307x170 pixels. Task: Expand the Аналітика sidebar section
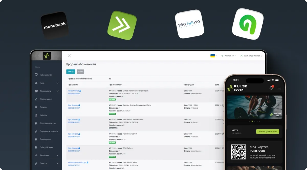coord(47,155)
